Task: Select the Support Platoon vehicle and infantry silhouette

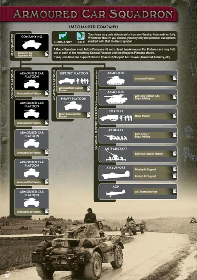Action: 73,81
